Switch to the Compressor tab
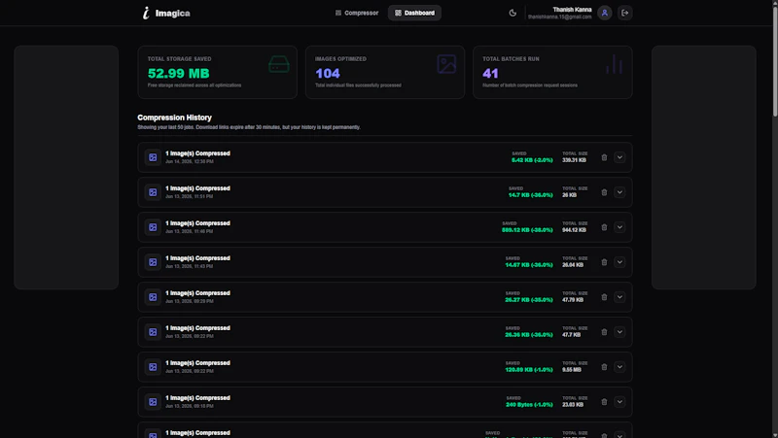 coord(357,13)
